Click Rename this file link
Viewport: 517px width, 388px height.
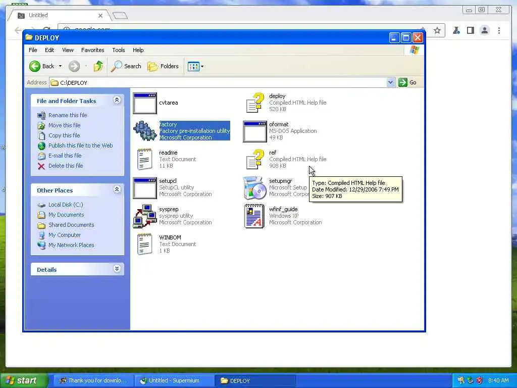point(68,115)
